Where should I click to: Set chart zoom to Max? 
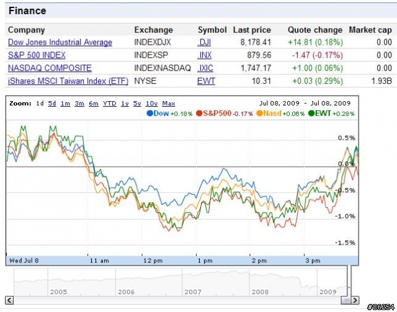pos(168,104)
